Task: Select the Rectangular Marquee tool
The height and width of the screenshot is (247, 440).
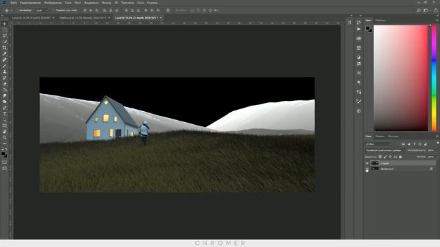Action: [x=5, y=30]
